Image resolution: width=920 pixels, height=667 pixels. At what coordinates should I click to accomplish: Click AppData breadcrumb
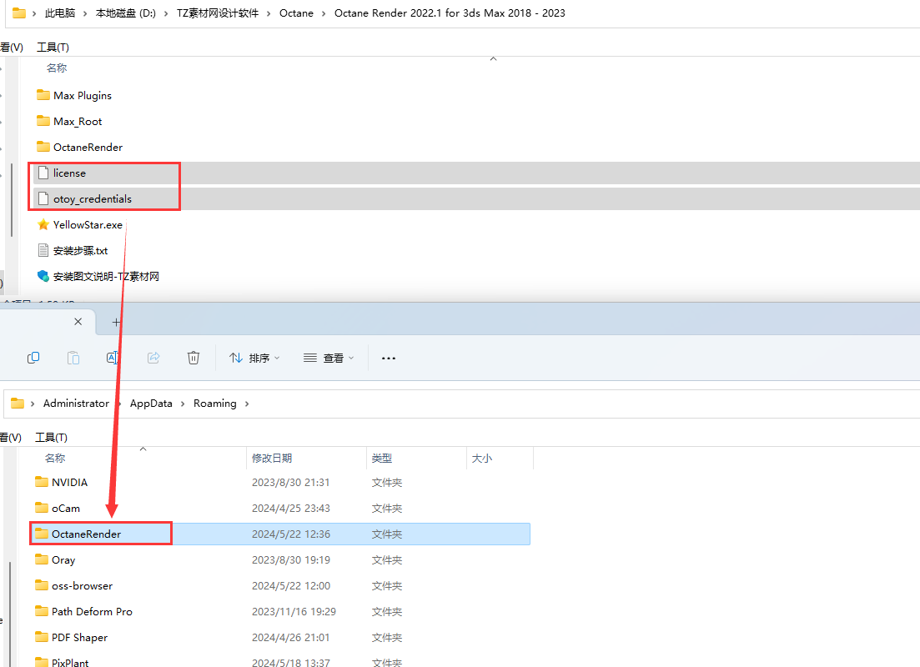[x=151, y=404]
